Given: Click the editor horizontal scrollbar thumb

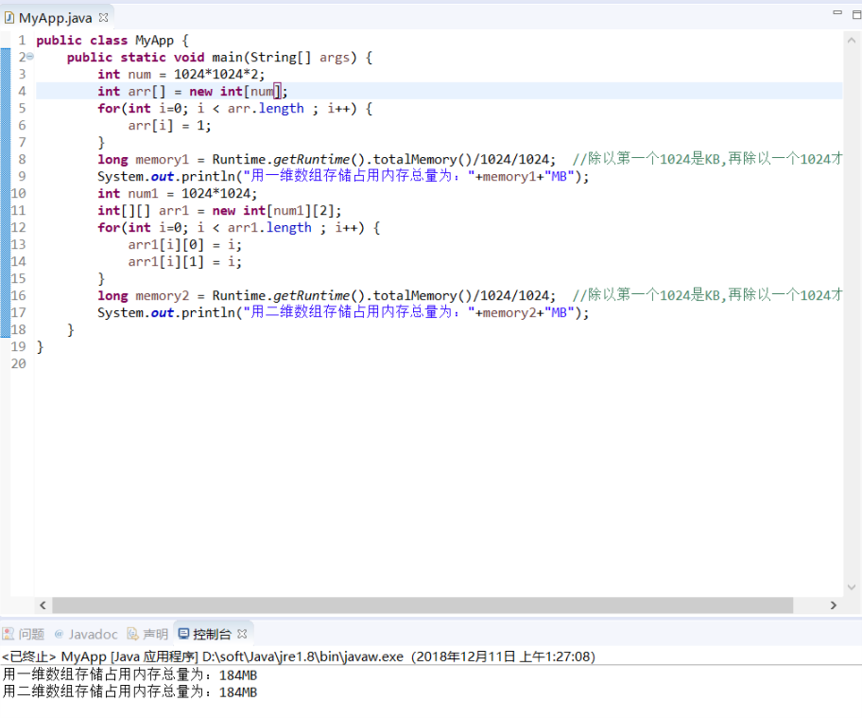Looking at the screenshot, I should click(422, 605).
